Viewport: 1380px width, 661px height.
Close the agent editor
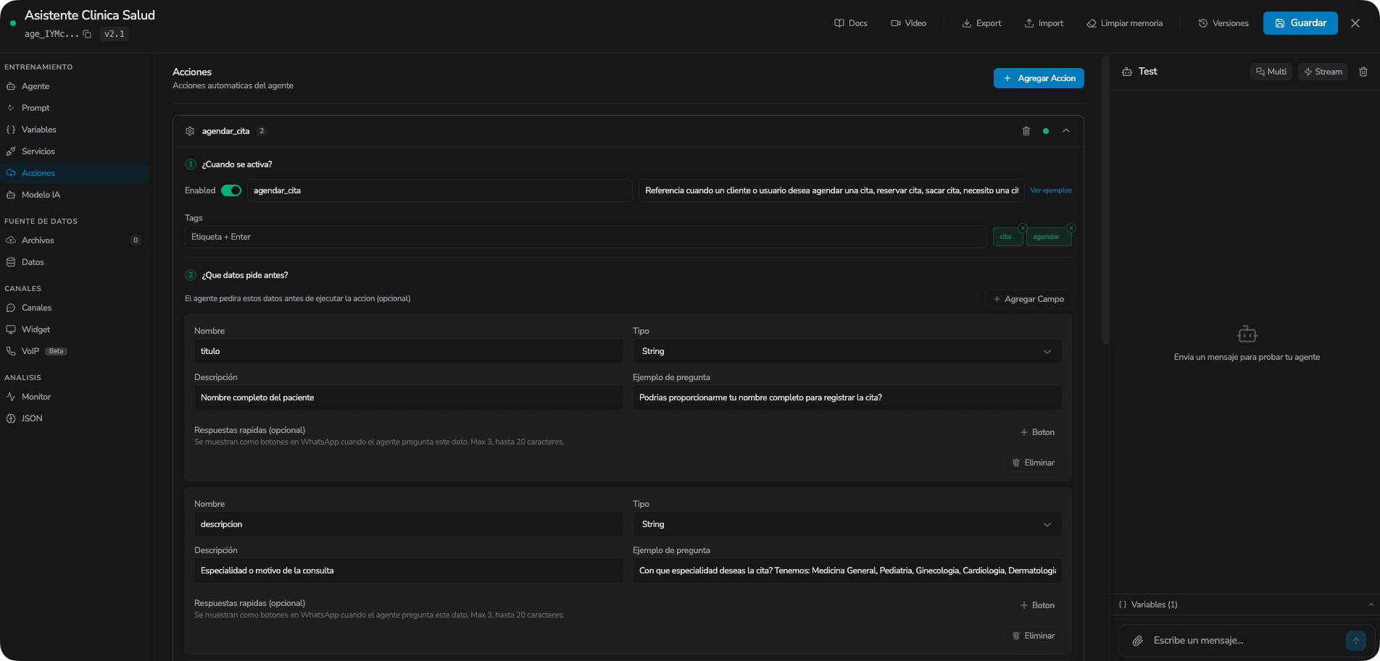(x=1355, y=23)
